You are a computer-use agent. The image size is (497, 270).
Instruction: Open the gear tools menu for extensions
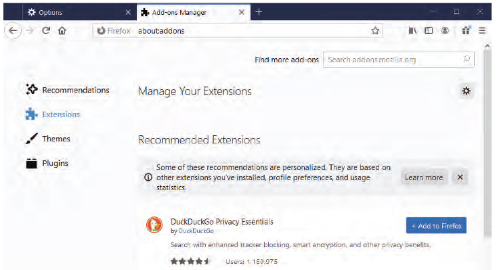(x=467, y=91)
